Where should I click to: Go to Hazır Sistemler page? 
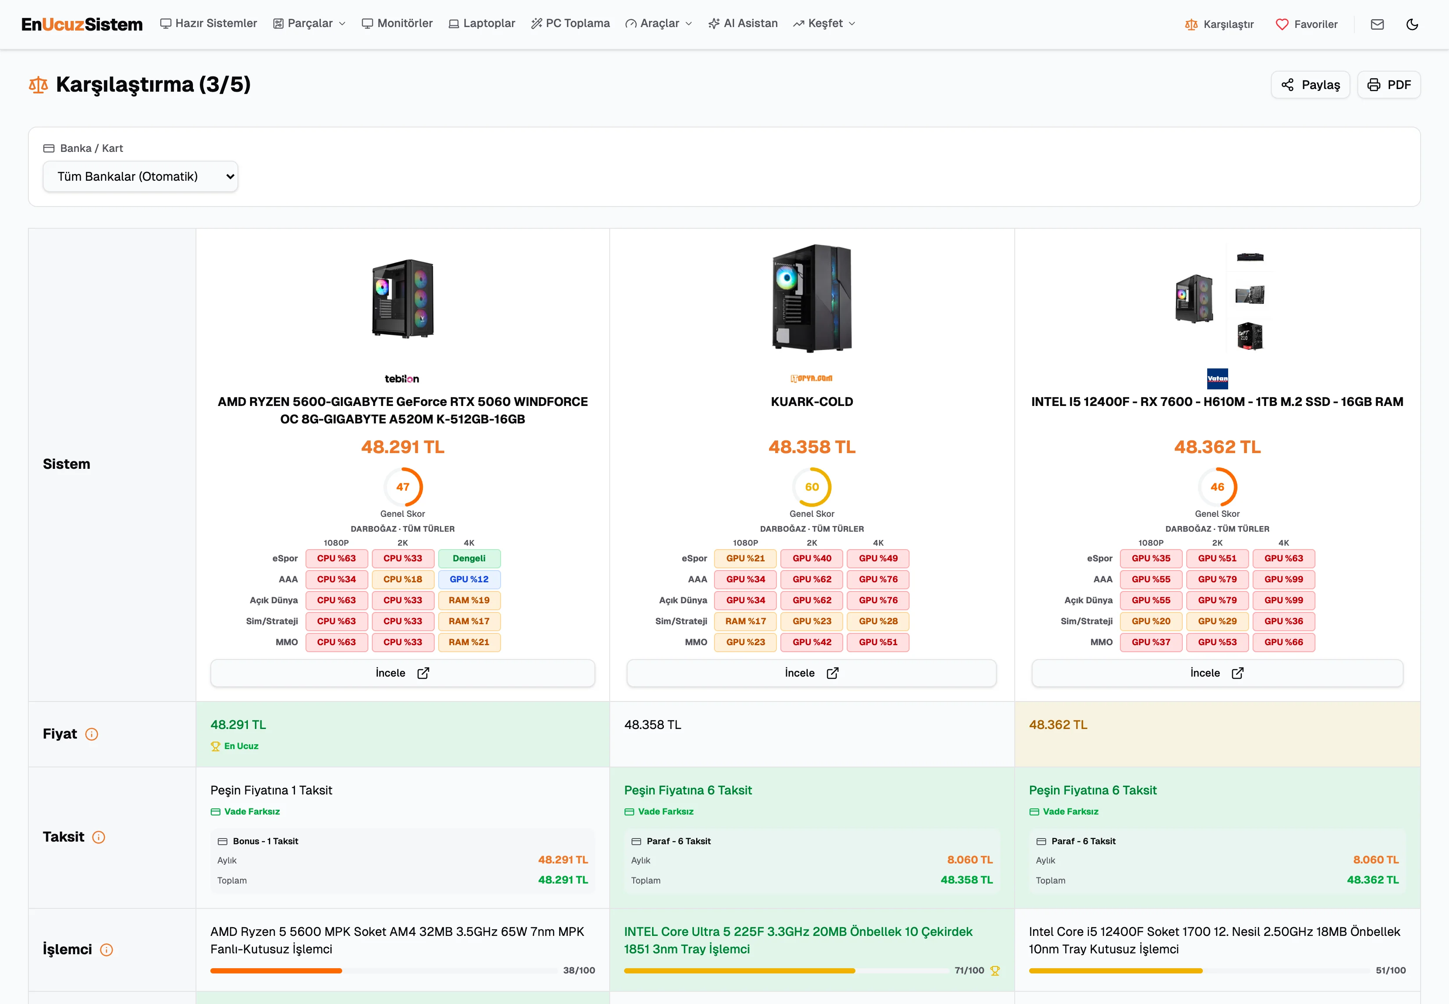209,23
